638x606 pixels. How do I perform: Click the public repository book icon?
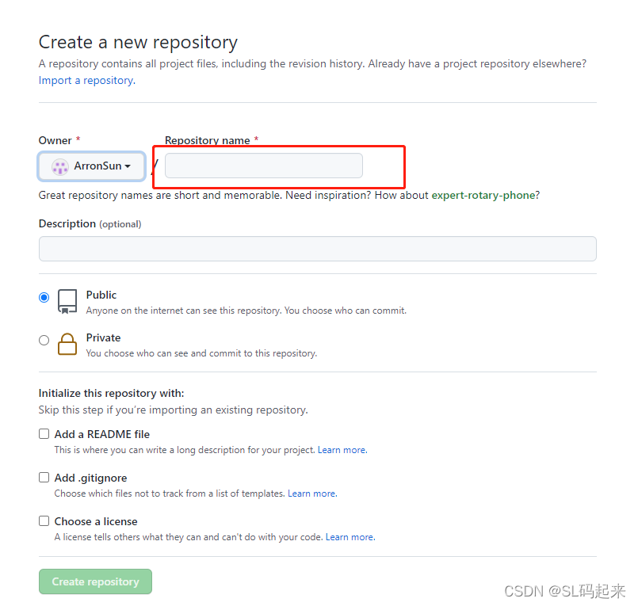point(68,301)
